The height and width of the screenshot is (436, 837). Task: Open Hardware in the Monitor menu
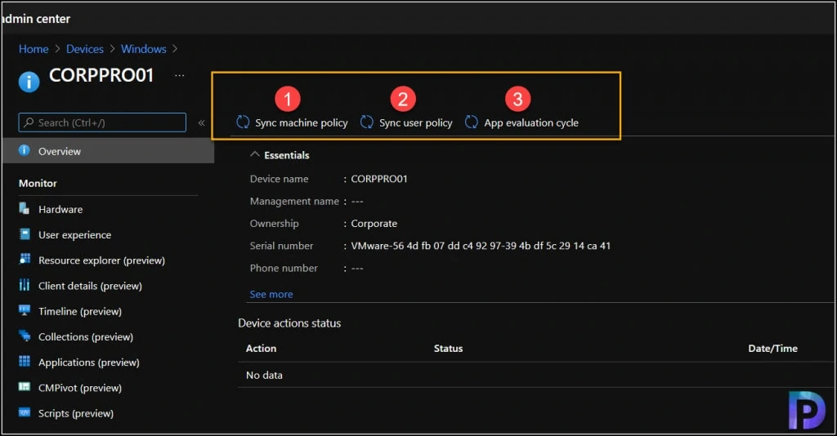(60, 210)
